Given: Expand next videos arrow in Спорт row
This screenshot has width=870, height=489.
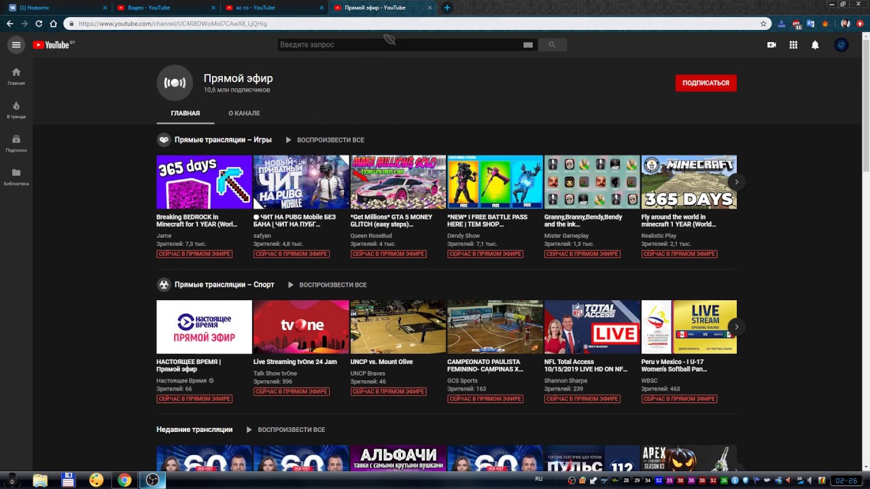Looking at the screenshot, I should click(736, 327).
